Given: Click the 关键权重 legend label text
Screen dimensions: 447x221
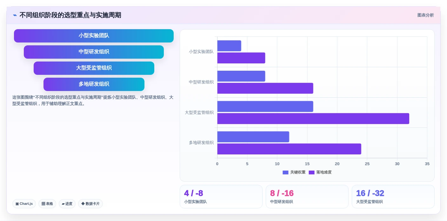Looking at the screenshot, I should pyautogui.click(x=298, y=172).
